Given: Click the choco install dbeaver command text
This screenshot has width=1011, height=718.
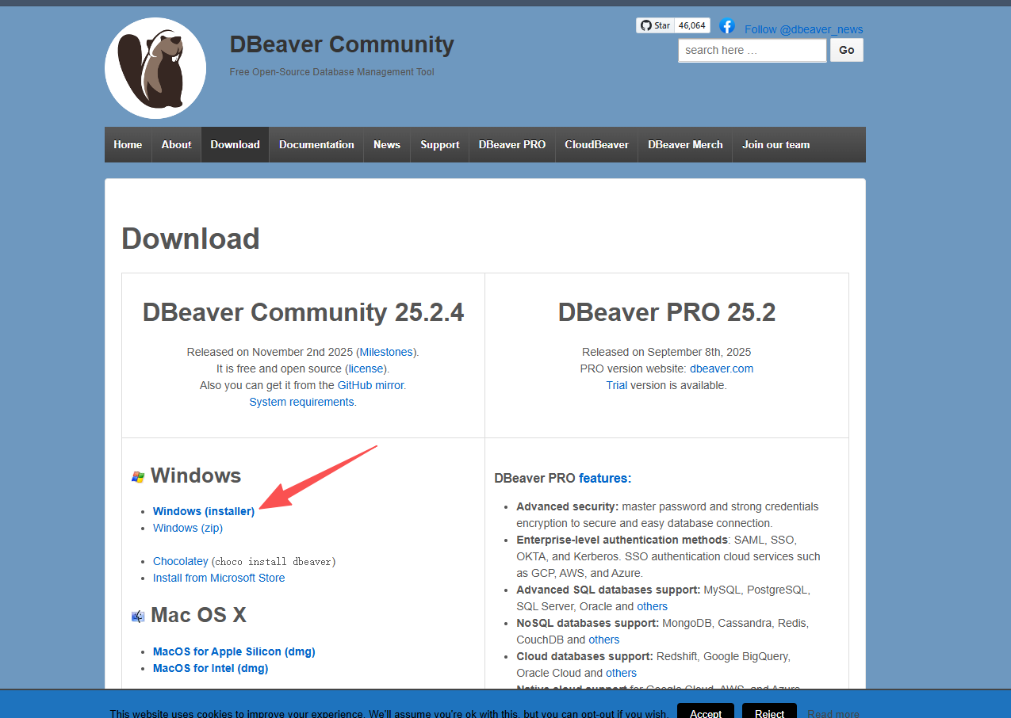Looking at the screenshot, I should click(274, 562).
